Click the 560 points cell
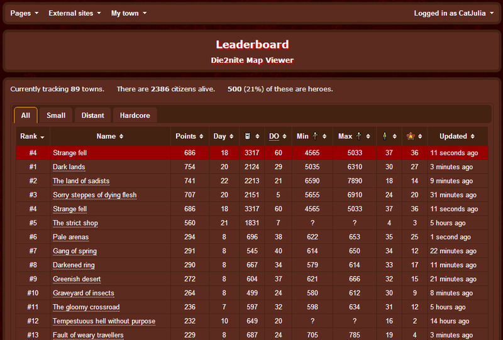This screenshot has height=340, width=503. tap(190, 223)
